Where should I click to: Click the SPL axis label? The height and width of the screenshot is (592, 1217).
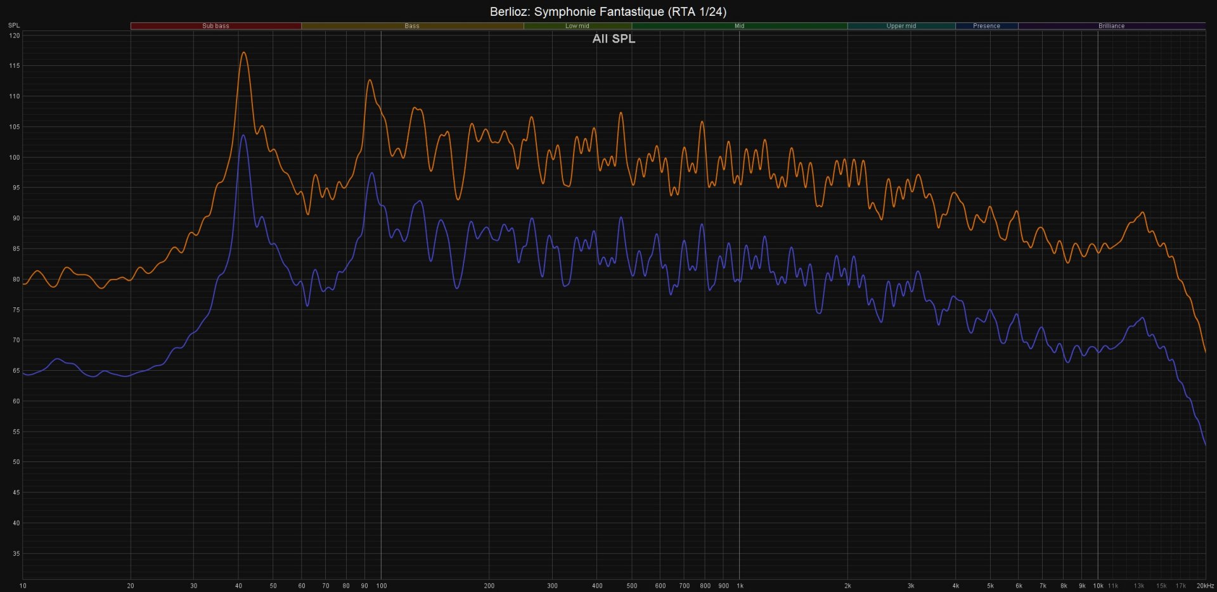[14, 25]
